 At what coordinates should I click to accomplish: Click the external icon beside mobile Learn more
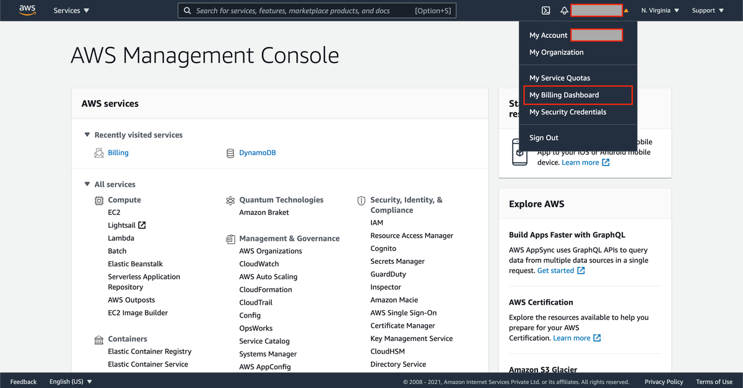606,162
